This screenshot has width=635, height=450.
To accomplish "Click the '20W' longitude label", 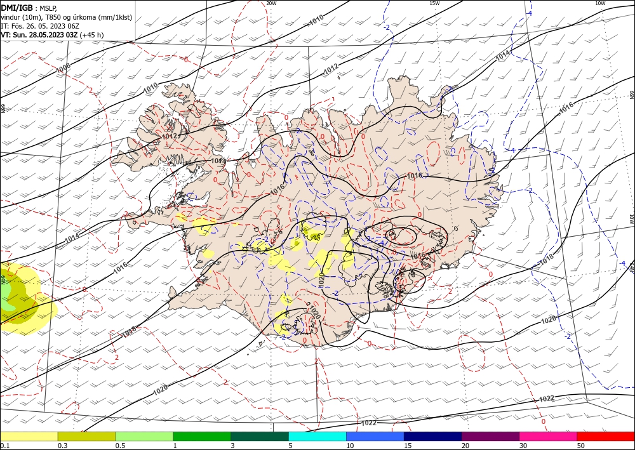I will click(271, 3).
